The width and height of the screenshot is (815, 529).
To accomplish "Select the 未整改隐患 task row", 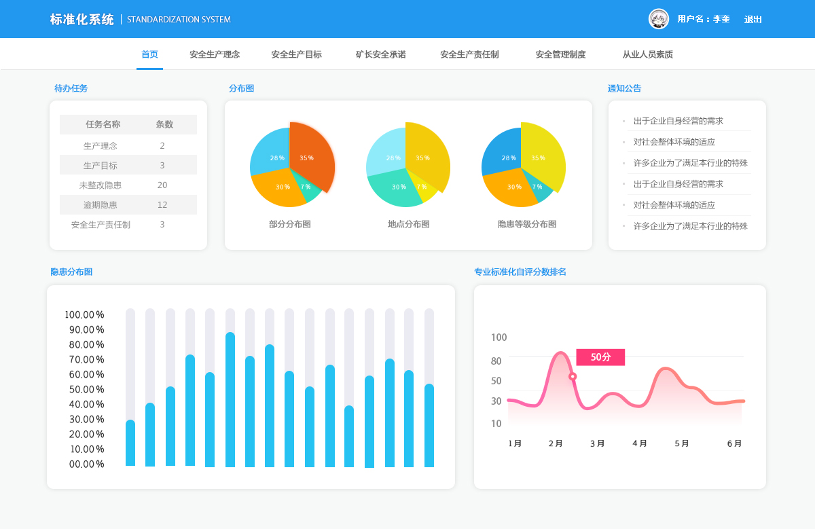I will [x=128, y=185].
